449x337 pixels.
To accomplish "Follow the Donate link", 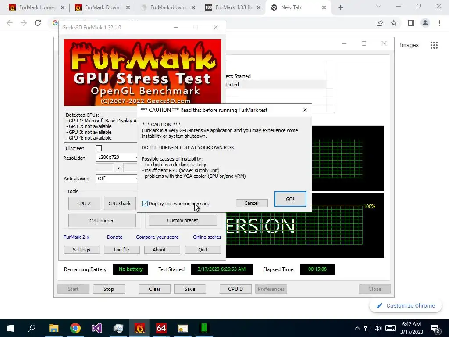I will [114, 237].
